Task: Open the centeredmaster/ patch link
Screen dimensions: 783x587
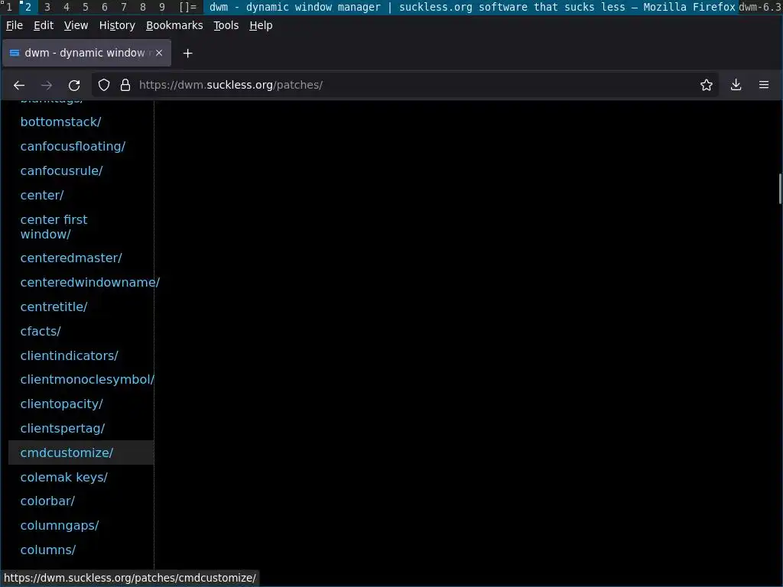Action: [71, 258]
